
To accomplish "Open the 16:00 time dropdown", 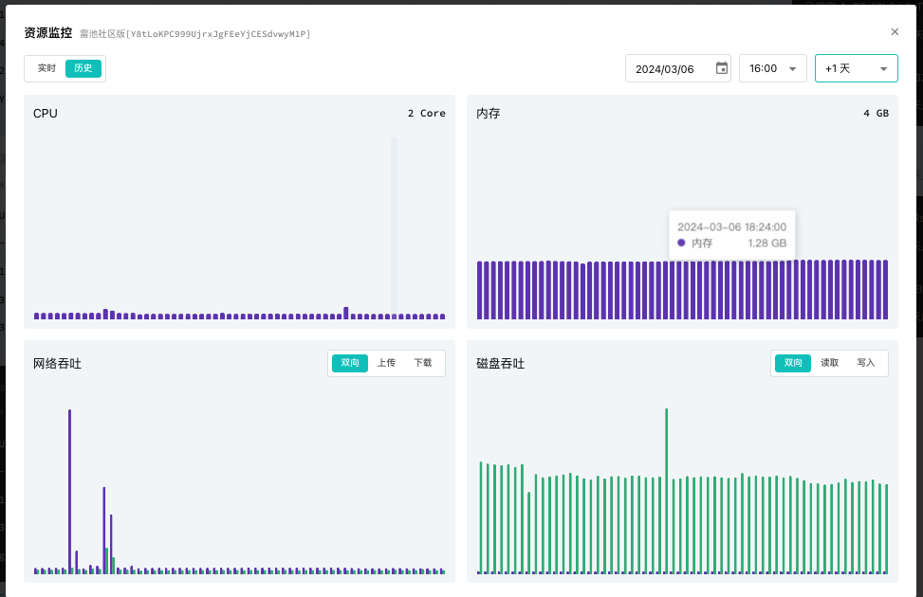I will 772,68.
